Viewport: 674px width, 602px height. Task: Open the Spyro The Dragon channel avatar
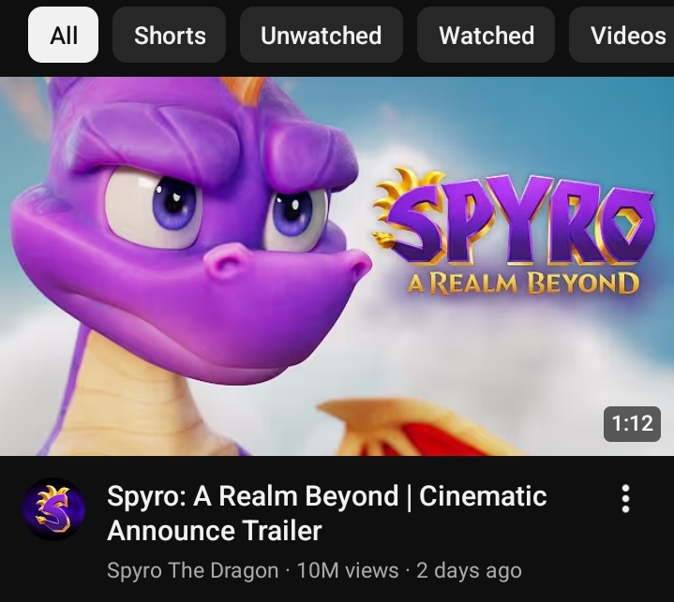click(53, 509)
